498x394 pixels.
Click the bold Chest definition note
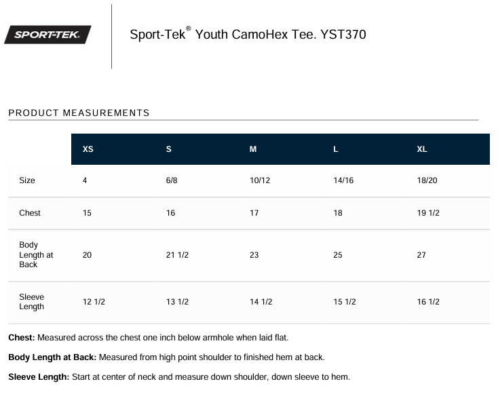coord(149,338)
